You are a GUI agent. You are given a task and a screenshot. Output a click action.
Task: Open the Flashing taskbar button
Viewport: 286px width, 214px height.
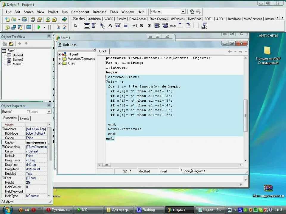click(149, 210)
